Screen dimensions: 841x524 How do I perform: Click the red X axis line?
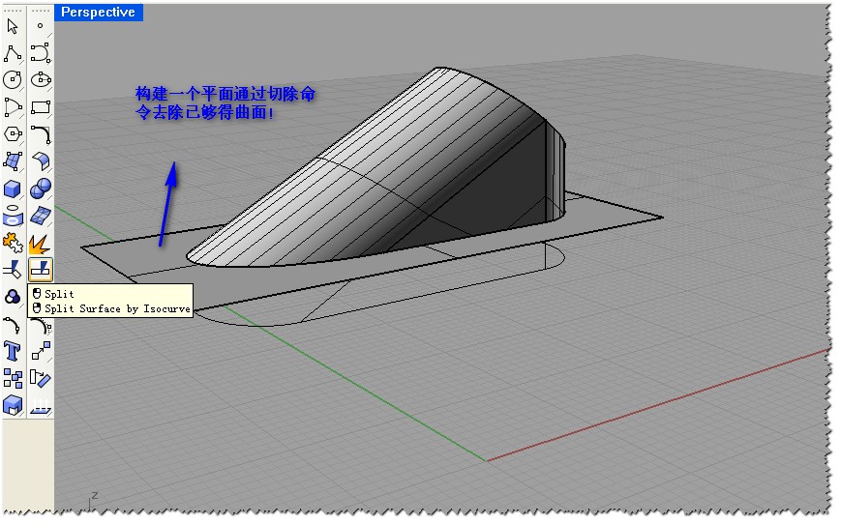(660, 404)
